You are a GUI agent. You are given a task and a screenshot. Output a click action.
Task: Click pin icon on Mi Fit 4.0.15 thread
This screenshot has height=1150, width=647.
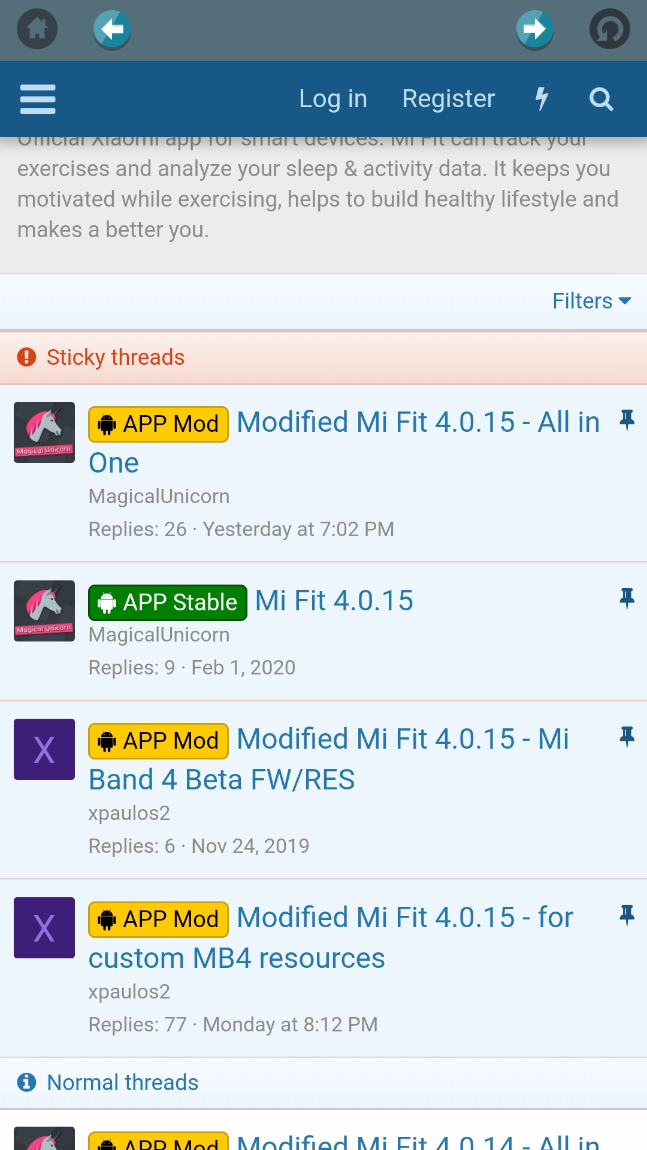(627, 598)
